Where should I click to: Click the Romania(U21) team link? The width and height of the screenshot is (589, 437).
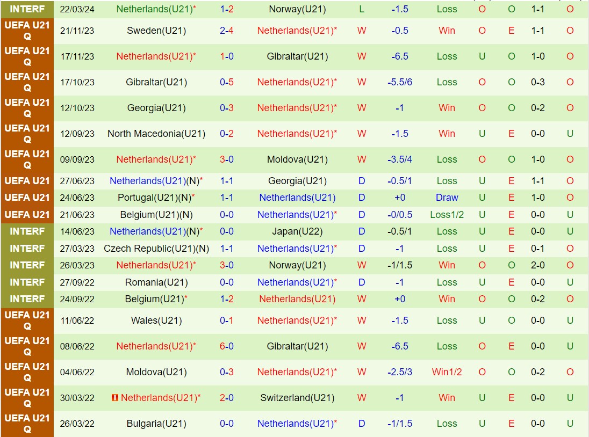point(156,282)
